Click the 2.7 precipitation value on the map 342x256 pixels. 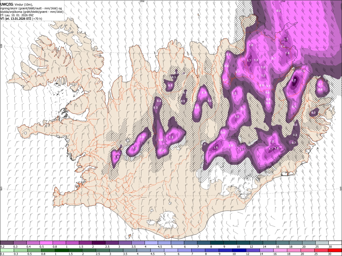294,80
